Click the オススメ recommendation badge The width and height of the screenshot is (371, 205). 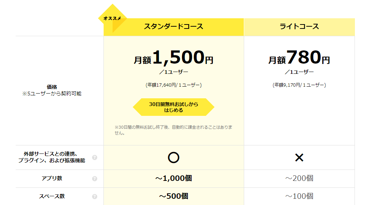[112, 18]
